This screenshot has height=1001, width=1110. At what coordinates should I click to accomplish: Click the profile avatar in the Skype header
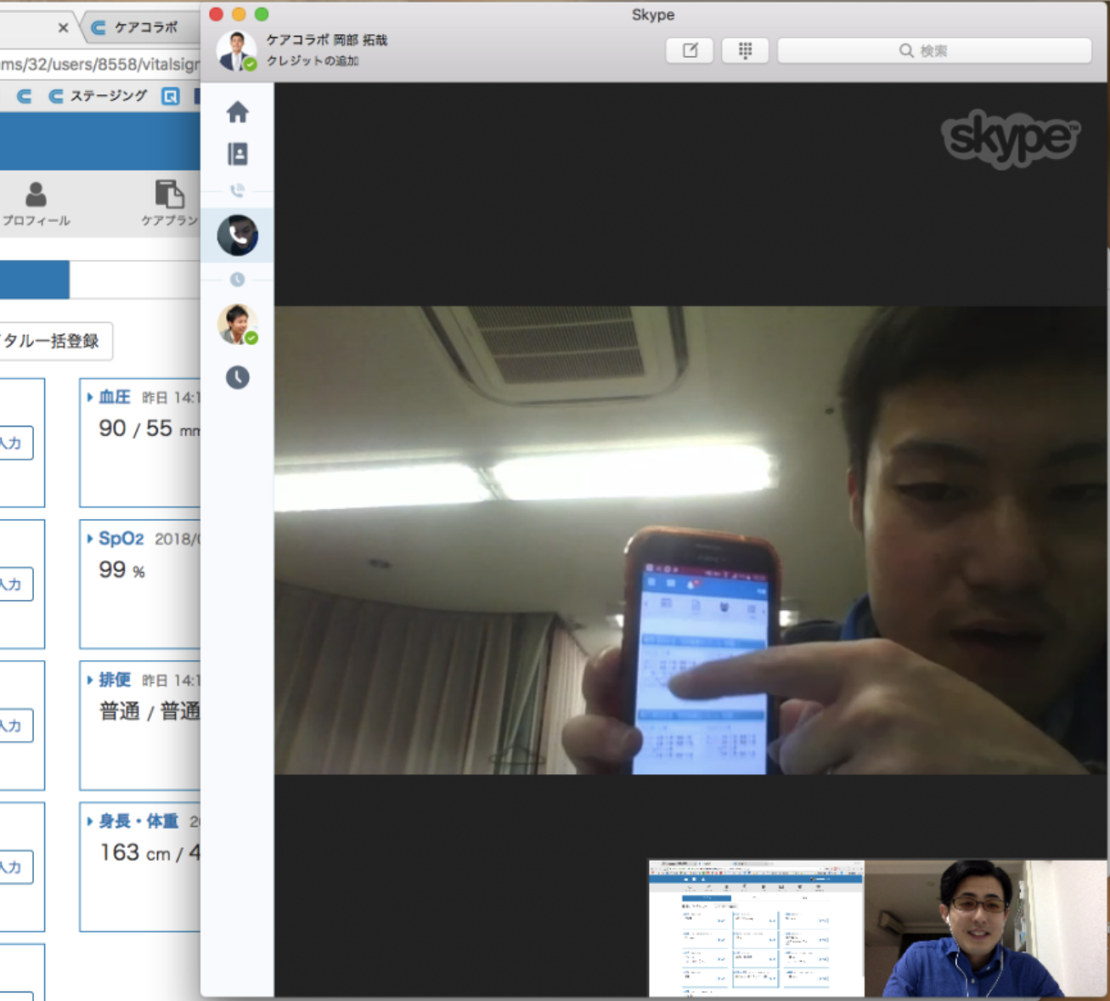(x=236, y=50)
